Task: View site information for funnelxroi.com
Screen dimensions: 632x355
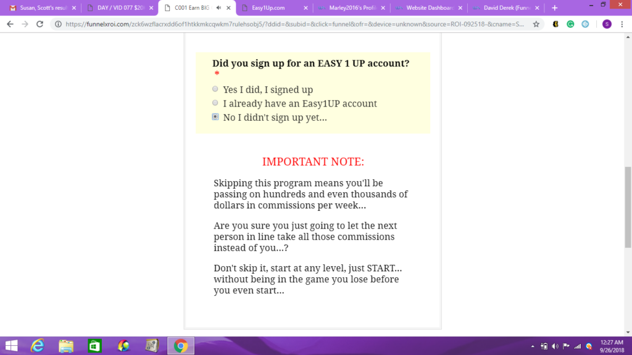Action: coord(58,24)
